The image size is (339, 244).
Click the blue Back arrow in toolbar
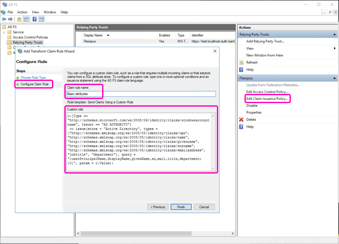[4, 19]
